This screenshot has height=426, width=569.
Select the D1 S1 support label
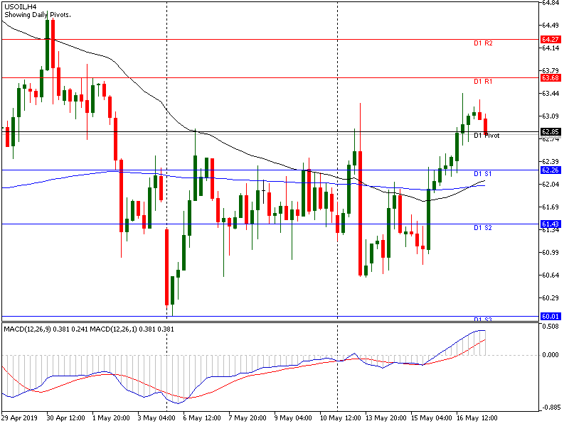pos(484,174)
